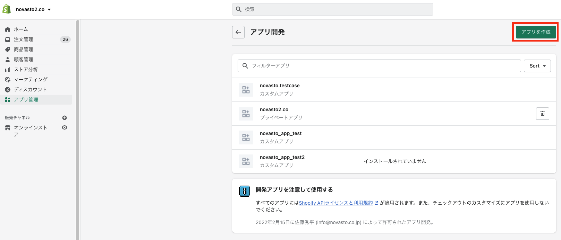The width and height of the screenshot is (561, 240).
Task: Click the blue info icon in notice
Action: 245,191
